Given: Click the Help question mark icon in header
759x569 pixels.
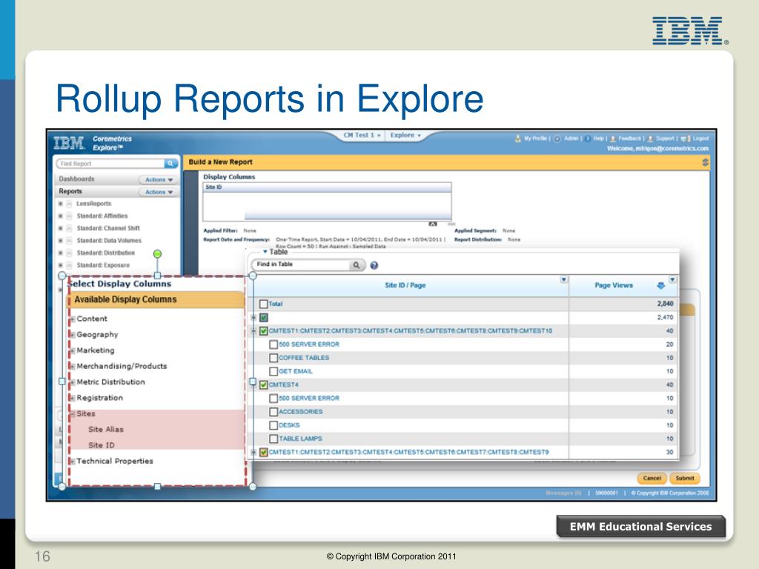Looking at the screenshot, I should click(588, 139).
